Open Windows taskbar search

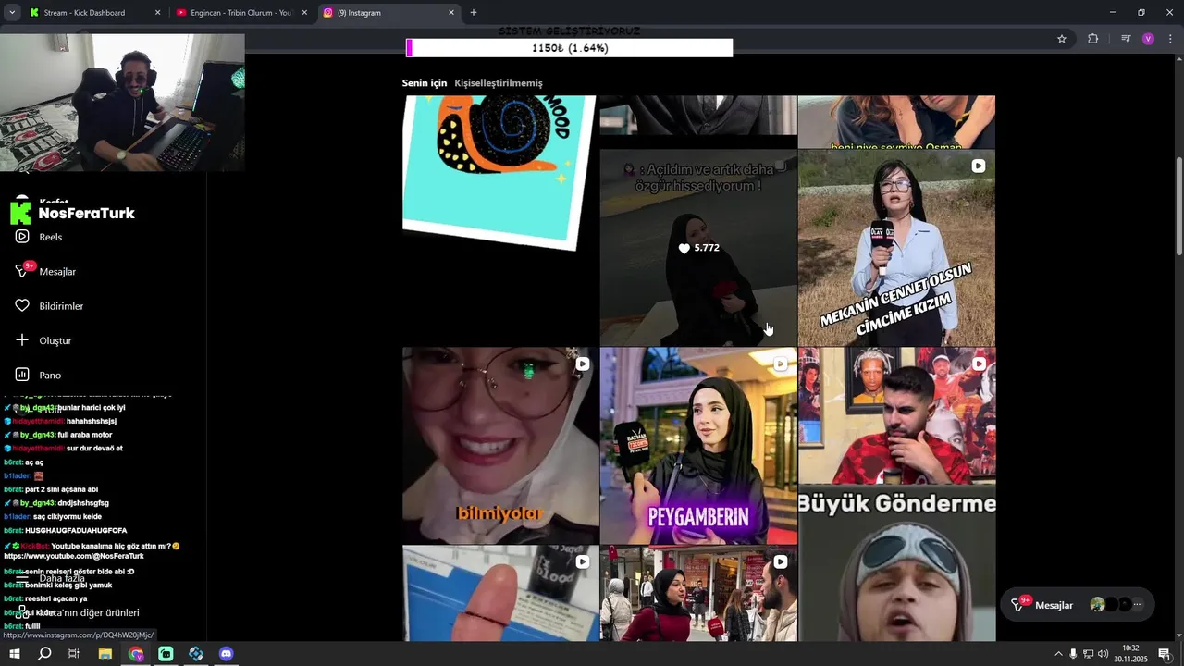44,654
